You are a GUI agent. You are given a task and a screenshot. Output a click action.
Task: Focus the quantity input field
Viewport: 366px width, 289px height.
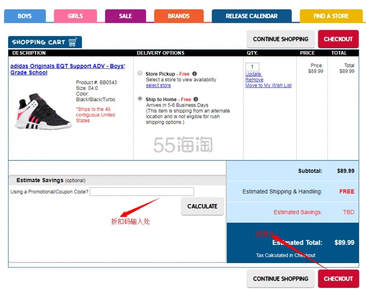pos(252,67)
